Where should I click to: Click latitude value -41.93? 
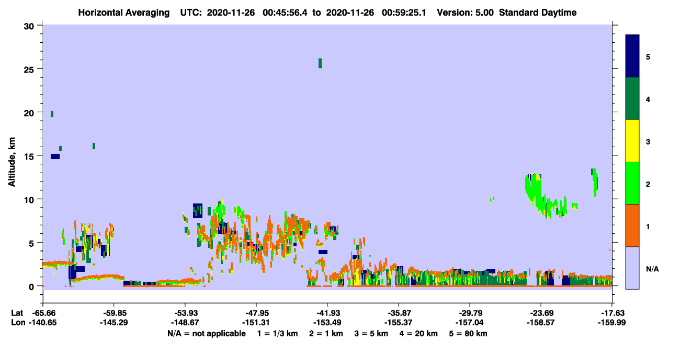pyautogui.click(x=327, y=313)
